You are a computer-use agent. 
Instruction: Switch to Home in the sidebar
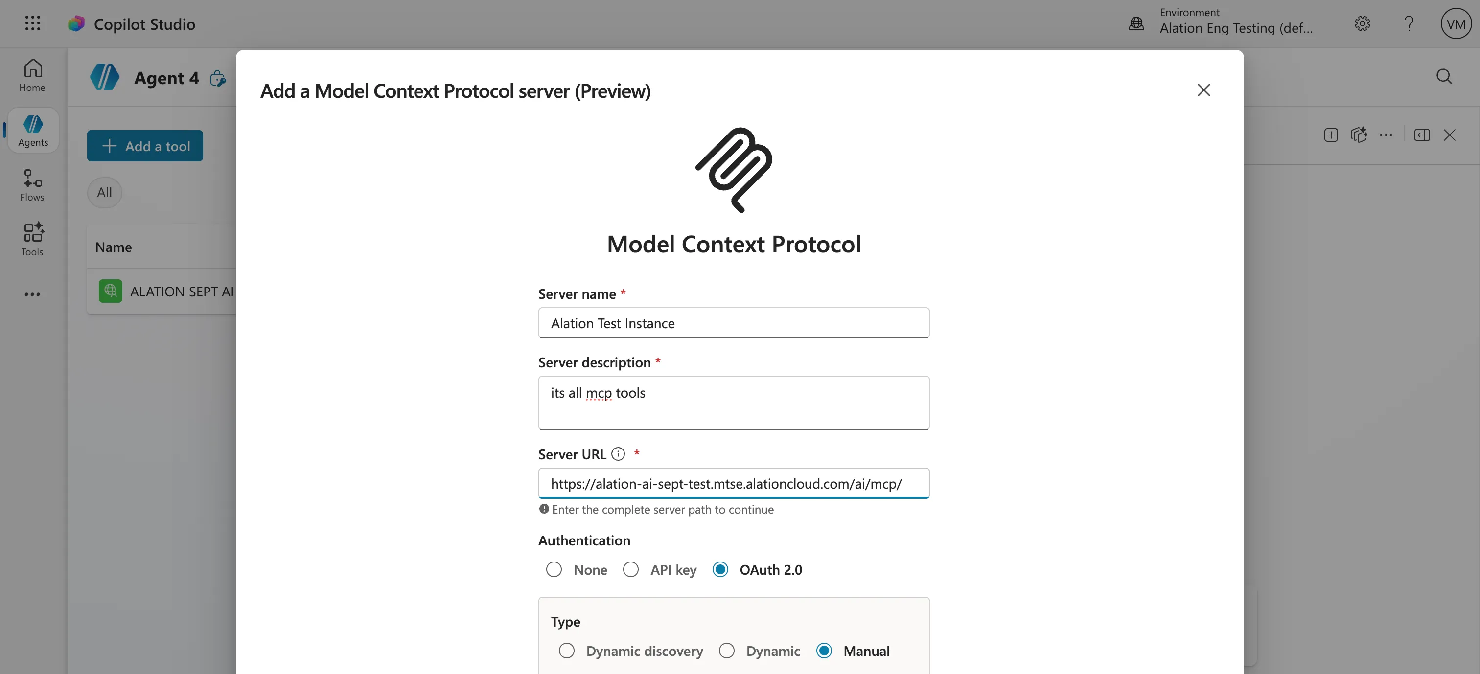(32, 75)
